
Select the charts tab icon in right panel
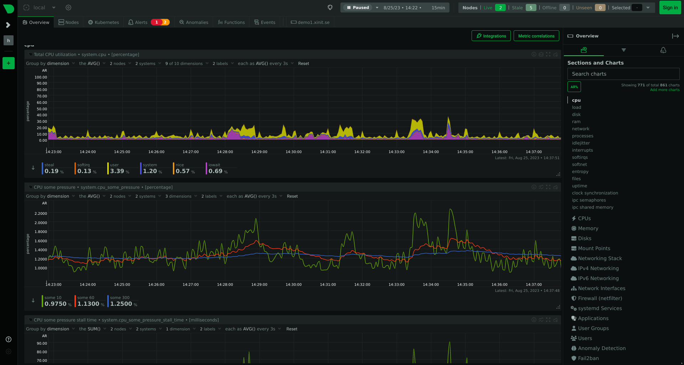584,50
